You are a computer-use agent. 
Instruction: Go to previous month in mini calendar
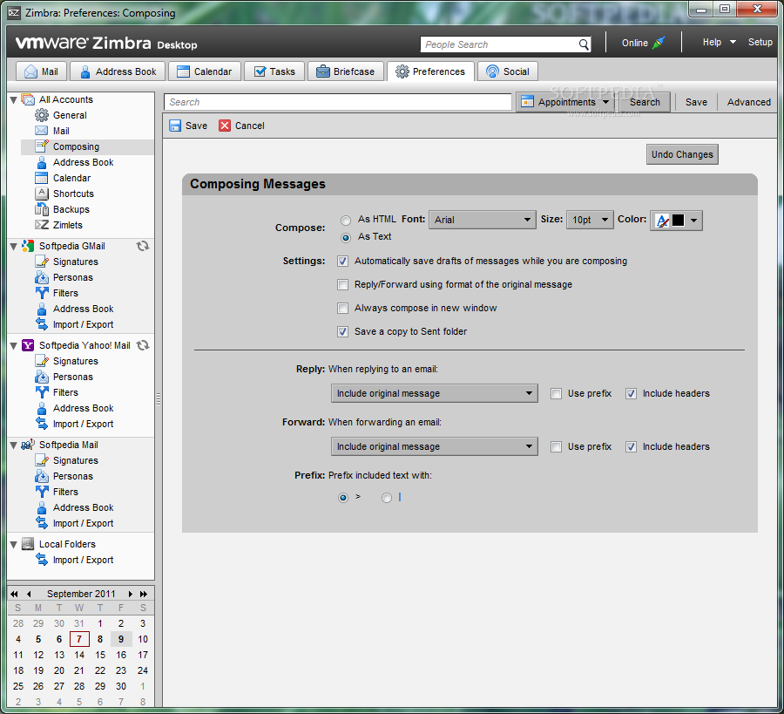click(29, 594)
